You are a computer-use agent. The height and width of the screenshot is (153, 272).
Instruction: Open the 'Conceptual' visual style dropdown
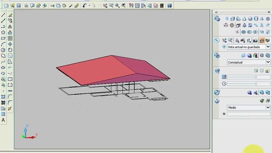tap(268, 62)
